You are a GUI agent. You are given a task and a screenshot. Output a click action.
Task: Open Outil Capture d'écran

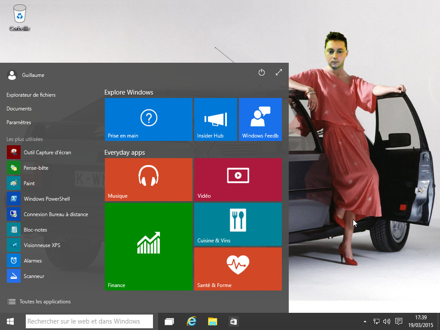click(47, 153)
